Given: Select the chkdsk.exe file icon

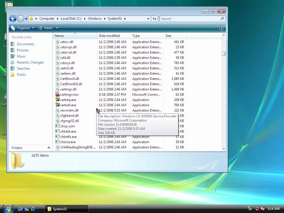Looking at the screenshot, I should tap(57, 131).
